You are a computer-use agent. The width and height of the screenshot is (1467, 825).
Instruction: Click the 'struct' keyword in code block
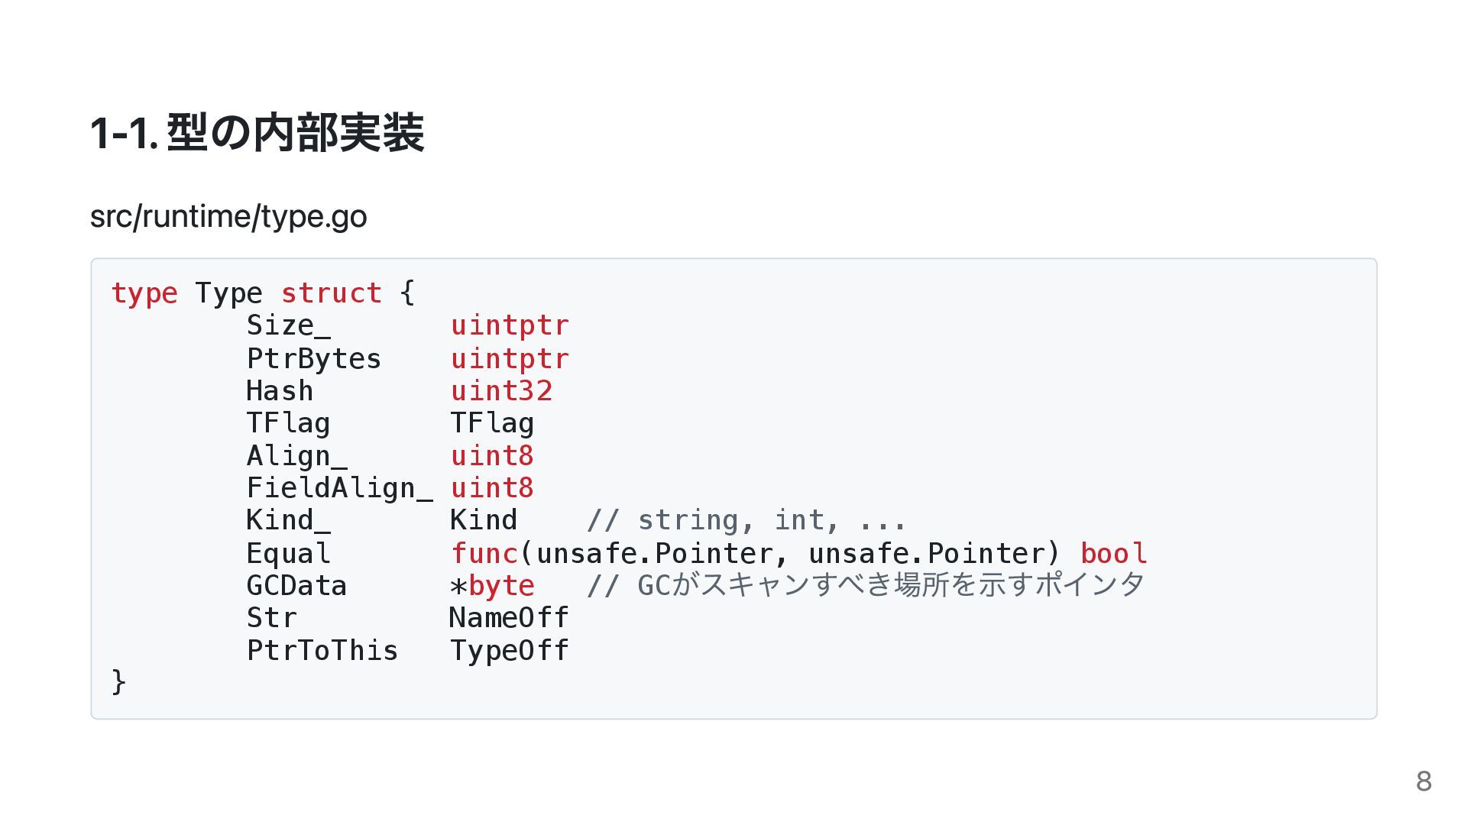(332, 293)
